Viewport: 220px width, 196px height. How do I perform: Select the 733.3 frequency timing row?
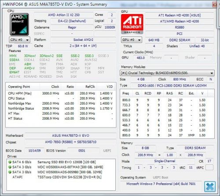point(167,105)
